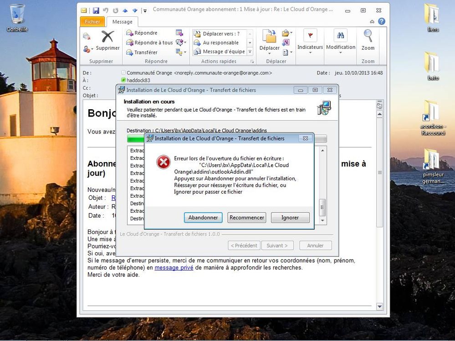
Task: Open the liens desktop folder
Action: pos(433,17)
